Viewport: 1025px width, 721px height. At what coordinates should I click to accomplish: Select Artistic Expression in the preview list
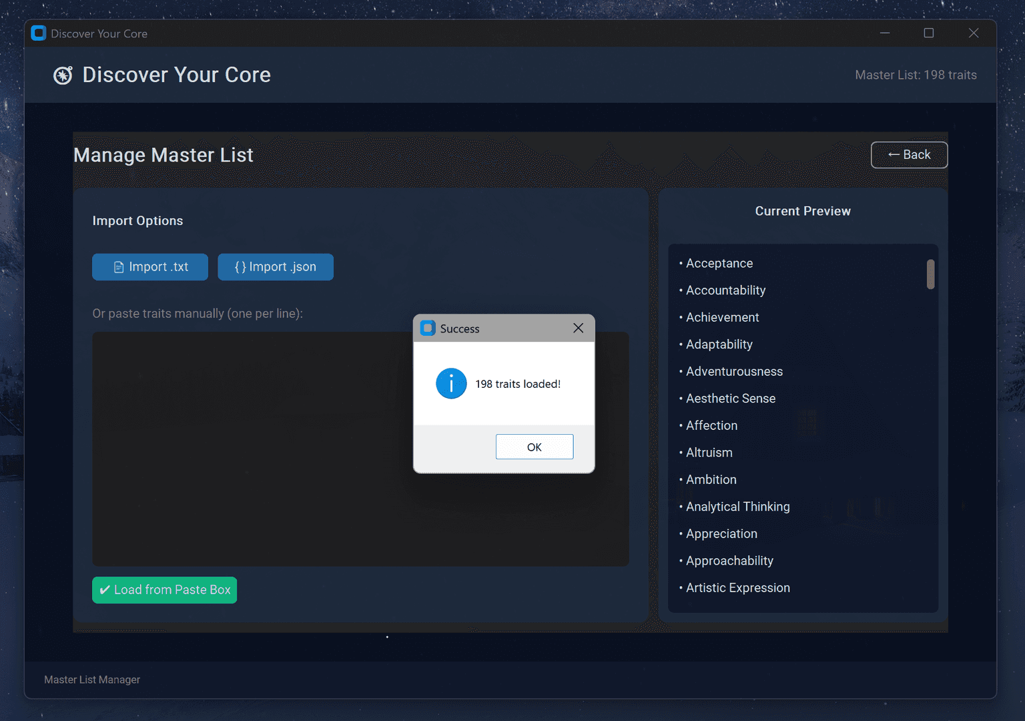[x=738, y=588]
